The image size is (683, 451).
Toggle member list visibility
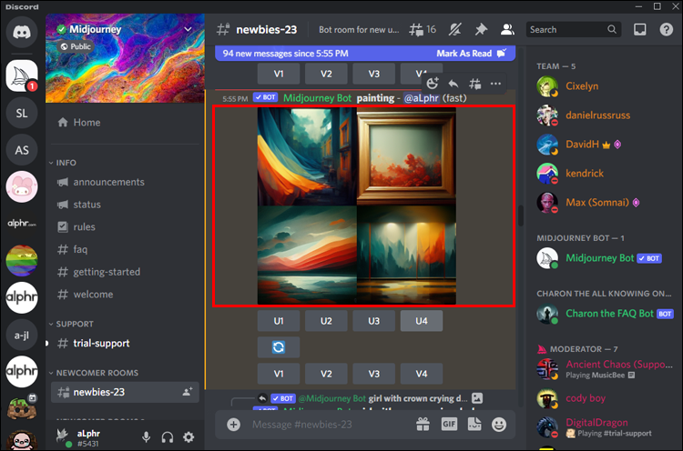pos(507,30)
